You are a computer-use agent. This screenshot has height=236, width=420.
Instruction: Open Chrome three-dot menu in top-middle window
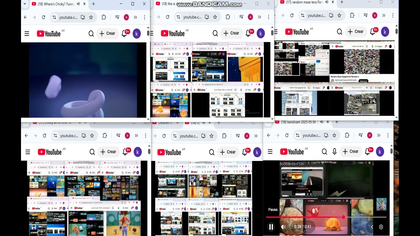(x=268, y=17)
